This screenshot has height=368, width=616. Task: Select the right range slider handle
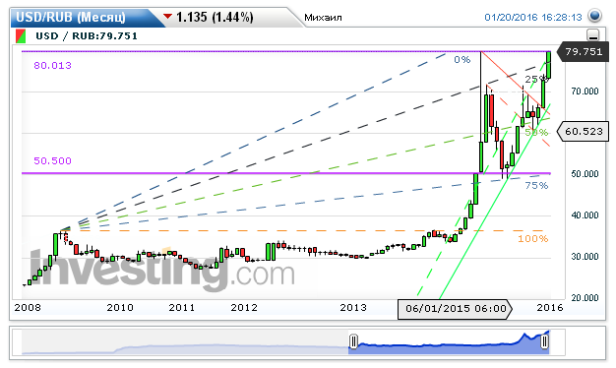click(x=544, y=341)
